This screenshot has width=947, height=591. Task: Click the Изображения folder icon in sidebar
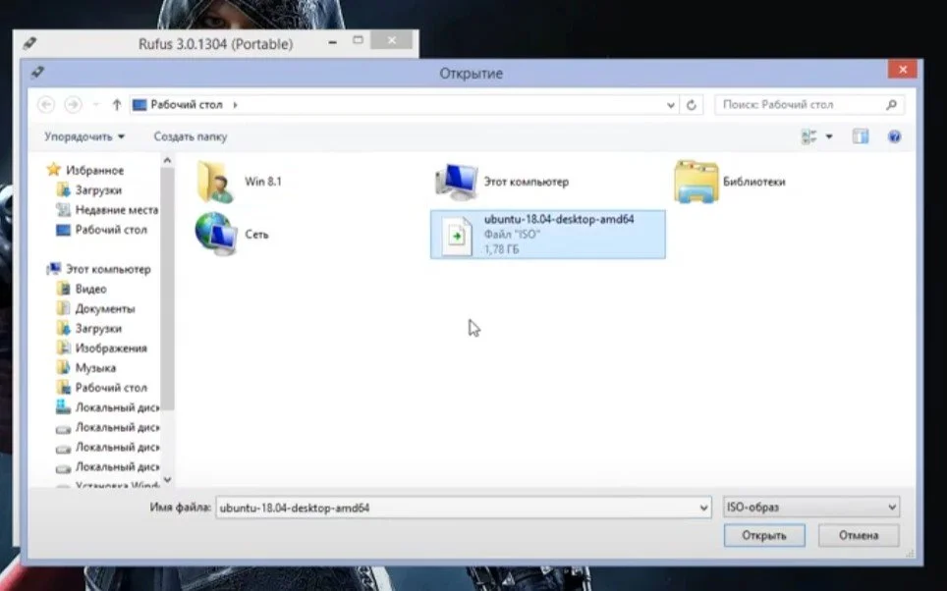coord(63,348)
